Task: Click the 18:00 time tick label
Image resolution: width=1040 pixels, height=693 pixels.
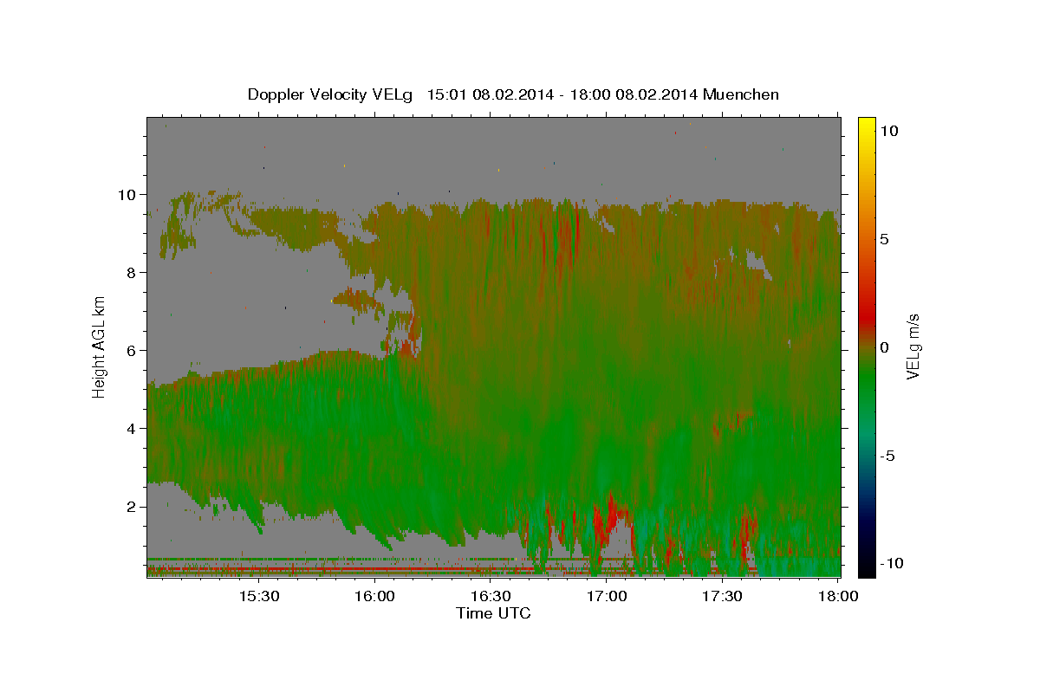Action: (x=838, y=597)
